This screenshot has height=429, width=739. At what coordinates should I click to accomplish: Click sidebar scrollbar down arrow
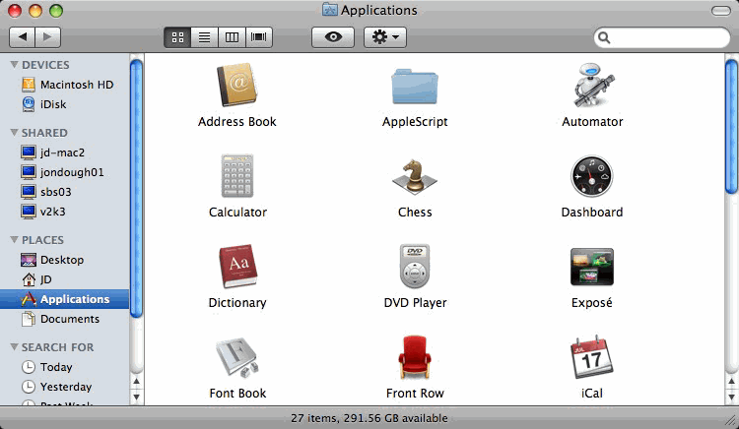(136, 398)
